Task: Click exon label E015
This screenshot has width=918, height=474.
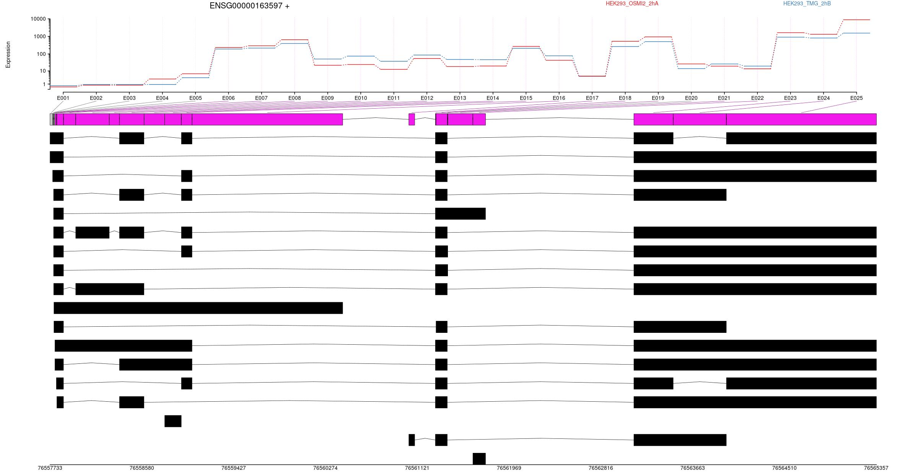Action: click(x=526, y=98)
